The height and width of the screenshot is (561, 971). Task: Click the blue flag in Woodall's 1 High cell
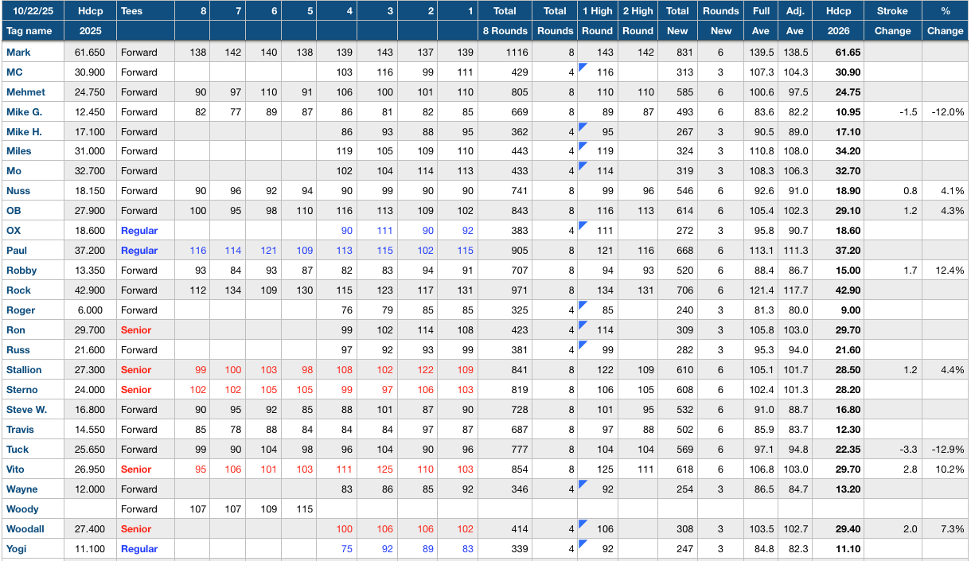point(582,524)
